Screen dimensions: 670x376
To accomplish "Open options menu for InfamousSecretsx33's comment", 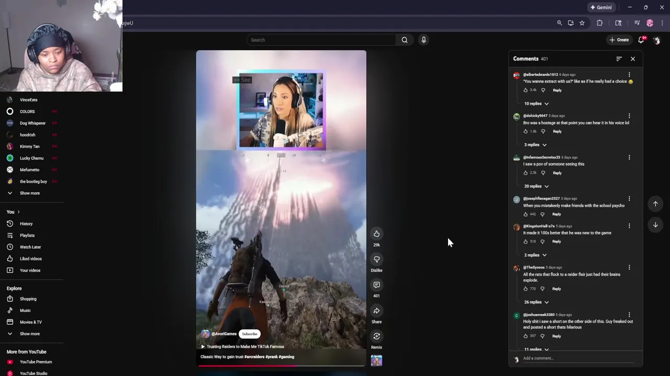I will [x=629, y=157].
